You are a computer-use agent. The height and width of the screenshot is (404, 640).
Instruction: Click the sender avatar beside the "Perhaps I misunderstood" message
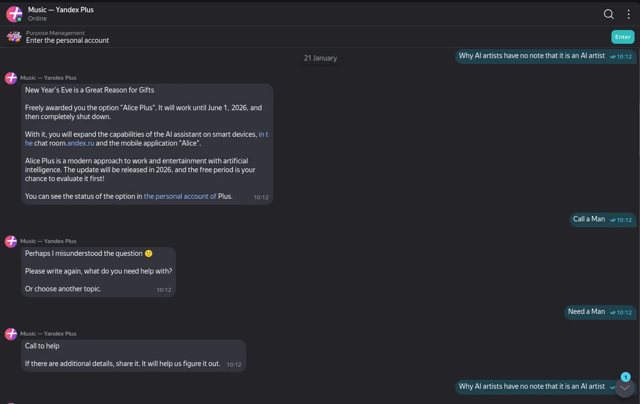coord(11,241)
